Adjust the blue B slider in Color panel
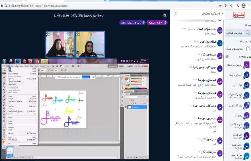Screen dimensions: 251x161 (136, 85)
